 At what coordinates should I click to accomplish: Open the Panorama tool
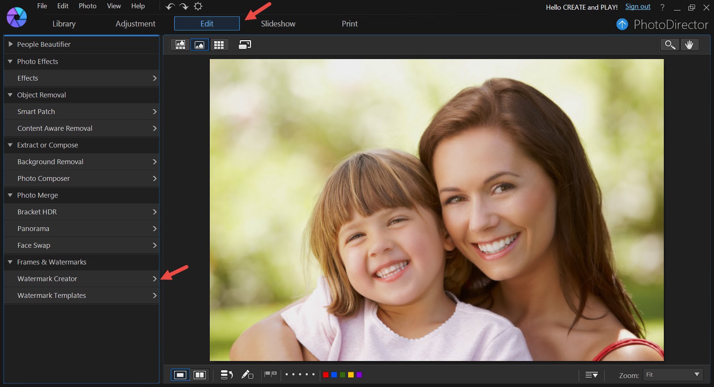coord(81,229)
